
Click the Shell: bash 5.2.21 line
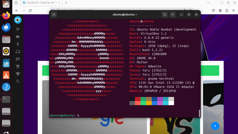tap(146, 50)
